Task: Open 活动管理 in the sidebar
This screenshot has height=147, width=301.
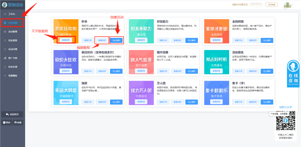Action: (13, 31)
